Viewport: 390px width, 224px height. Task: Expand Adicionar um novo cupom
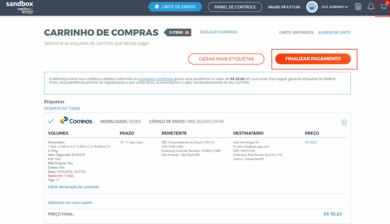click(x=70, y=202)
